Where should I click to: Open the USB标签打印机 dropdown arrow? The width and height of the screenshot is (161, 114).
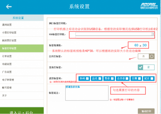153,34
